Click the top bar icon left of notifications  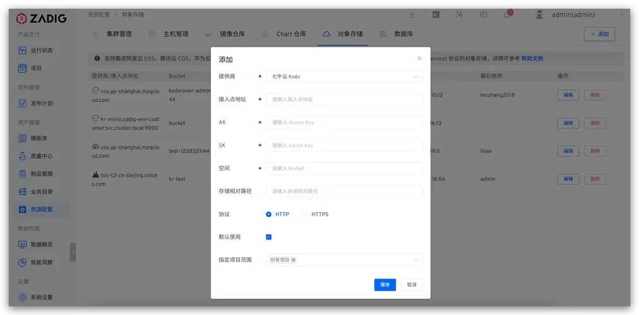[x=483, y=14]
